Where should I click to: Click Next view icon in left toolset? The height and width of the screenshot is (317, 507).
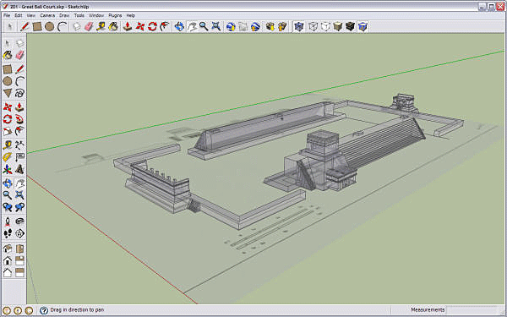tap(19, 207)
